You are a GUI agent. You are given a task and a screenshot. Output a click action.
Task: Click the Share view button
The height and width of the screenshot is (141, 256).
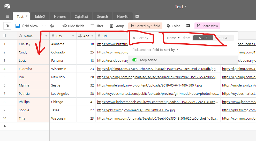207,26
